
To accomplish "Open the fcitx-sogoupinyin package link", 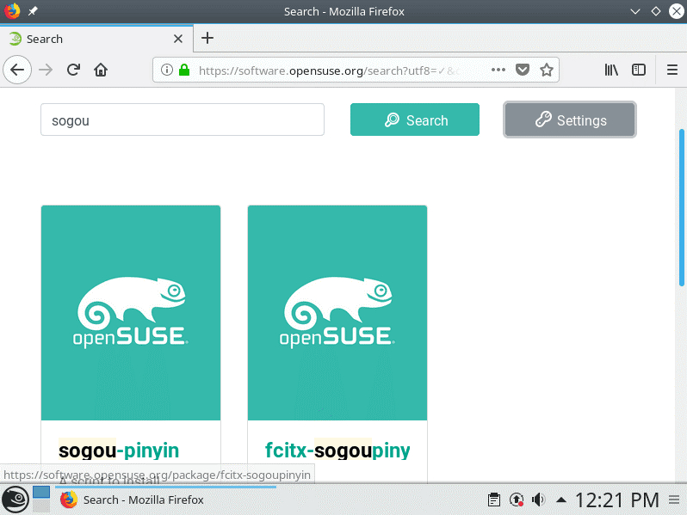I will [337, 451].
